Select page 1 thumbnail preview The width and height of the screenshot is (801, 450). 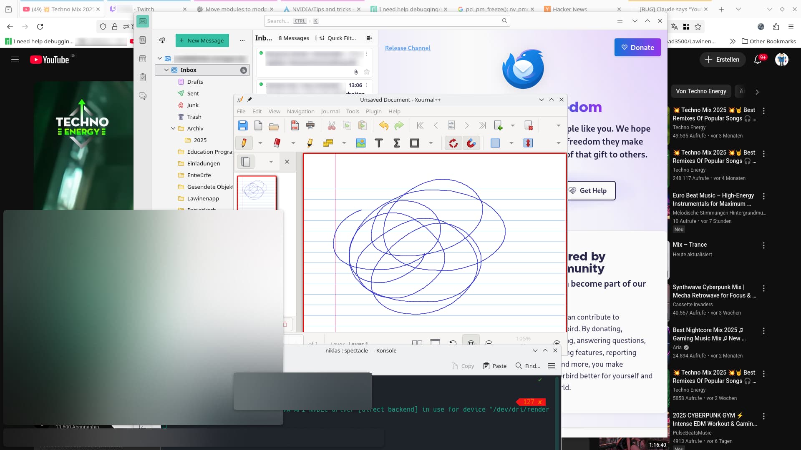point(257,192)
